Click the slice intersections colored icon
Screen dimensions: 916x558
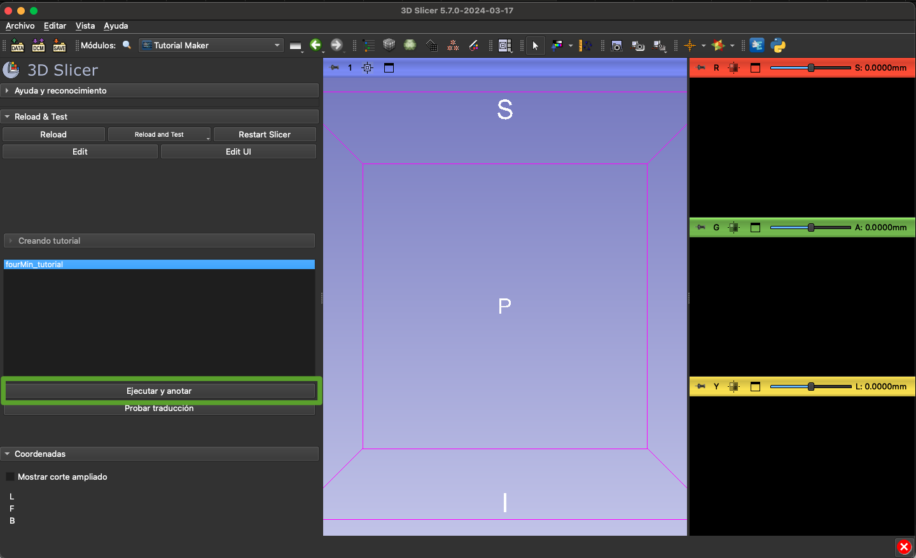click(719, 45)
